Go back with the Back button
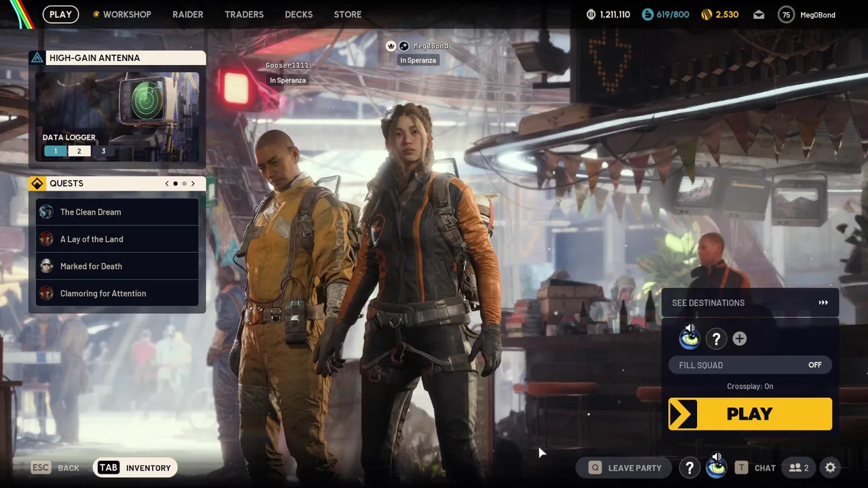 pos(56,468)
